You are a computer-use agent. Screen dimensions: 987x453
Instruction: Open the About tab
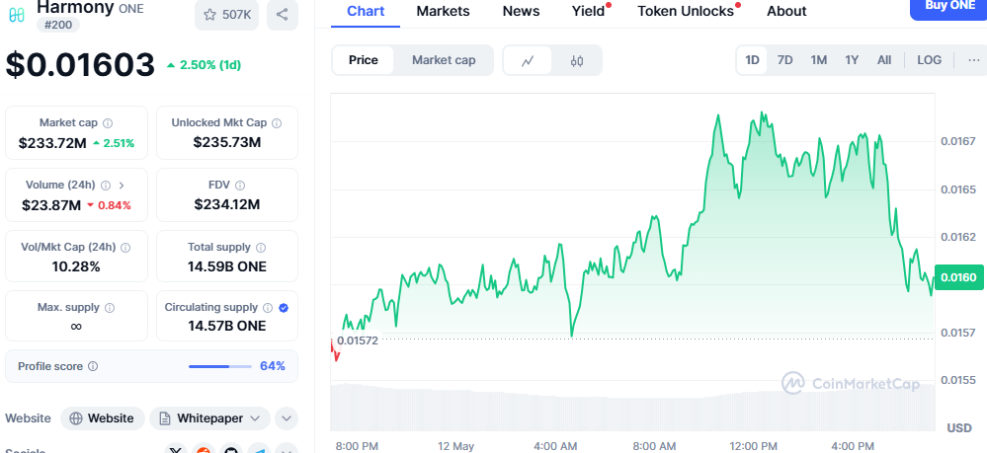pyautogui.click(x=786, y=11)
